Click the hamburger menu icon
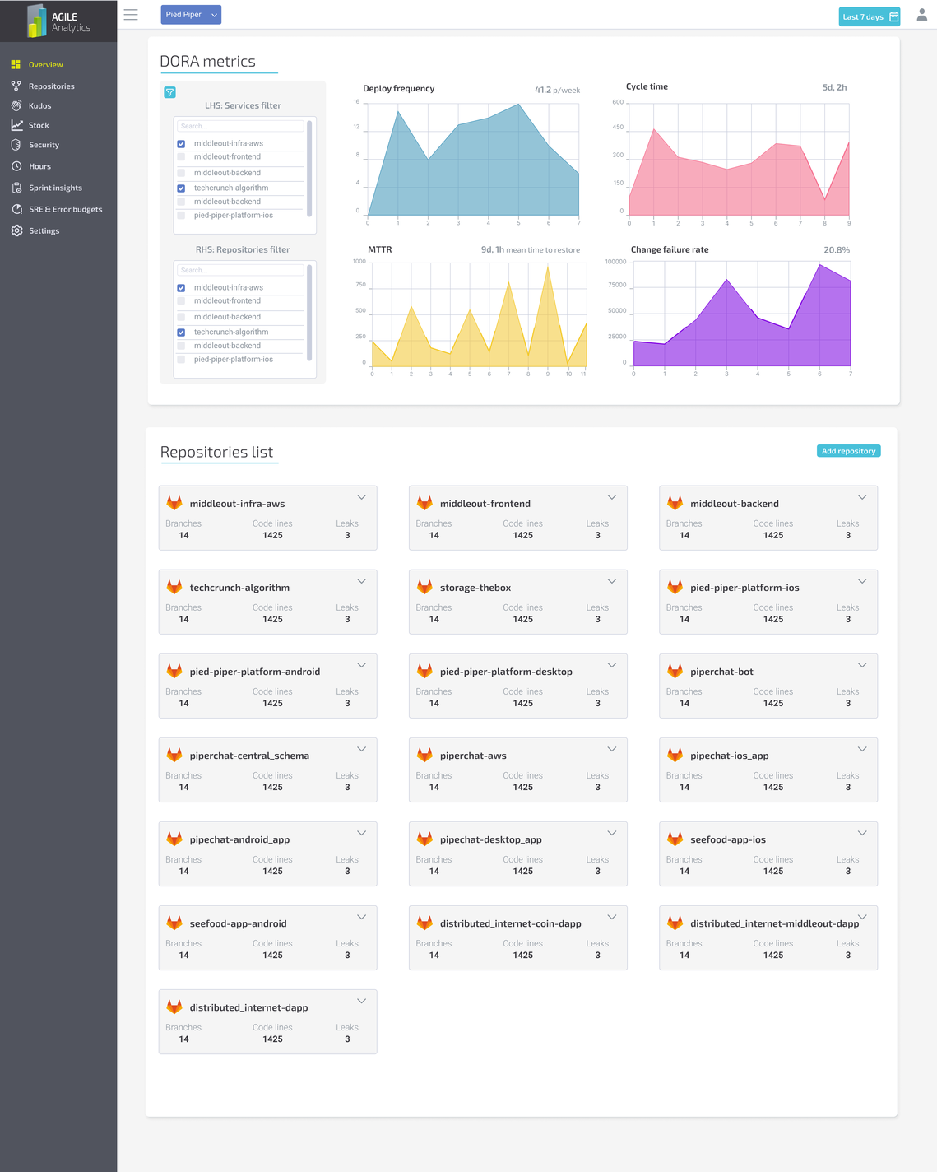Screen dimensions: 937x1172 [x=131, y=15]
